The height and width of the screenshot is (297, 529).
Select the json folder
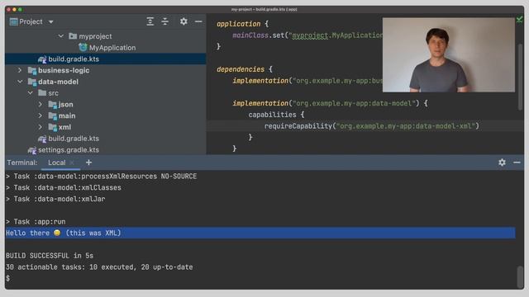66,105
